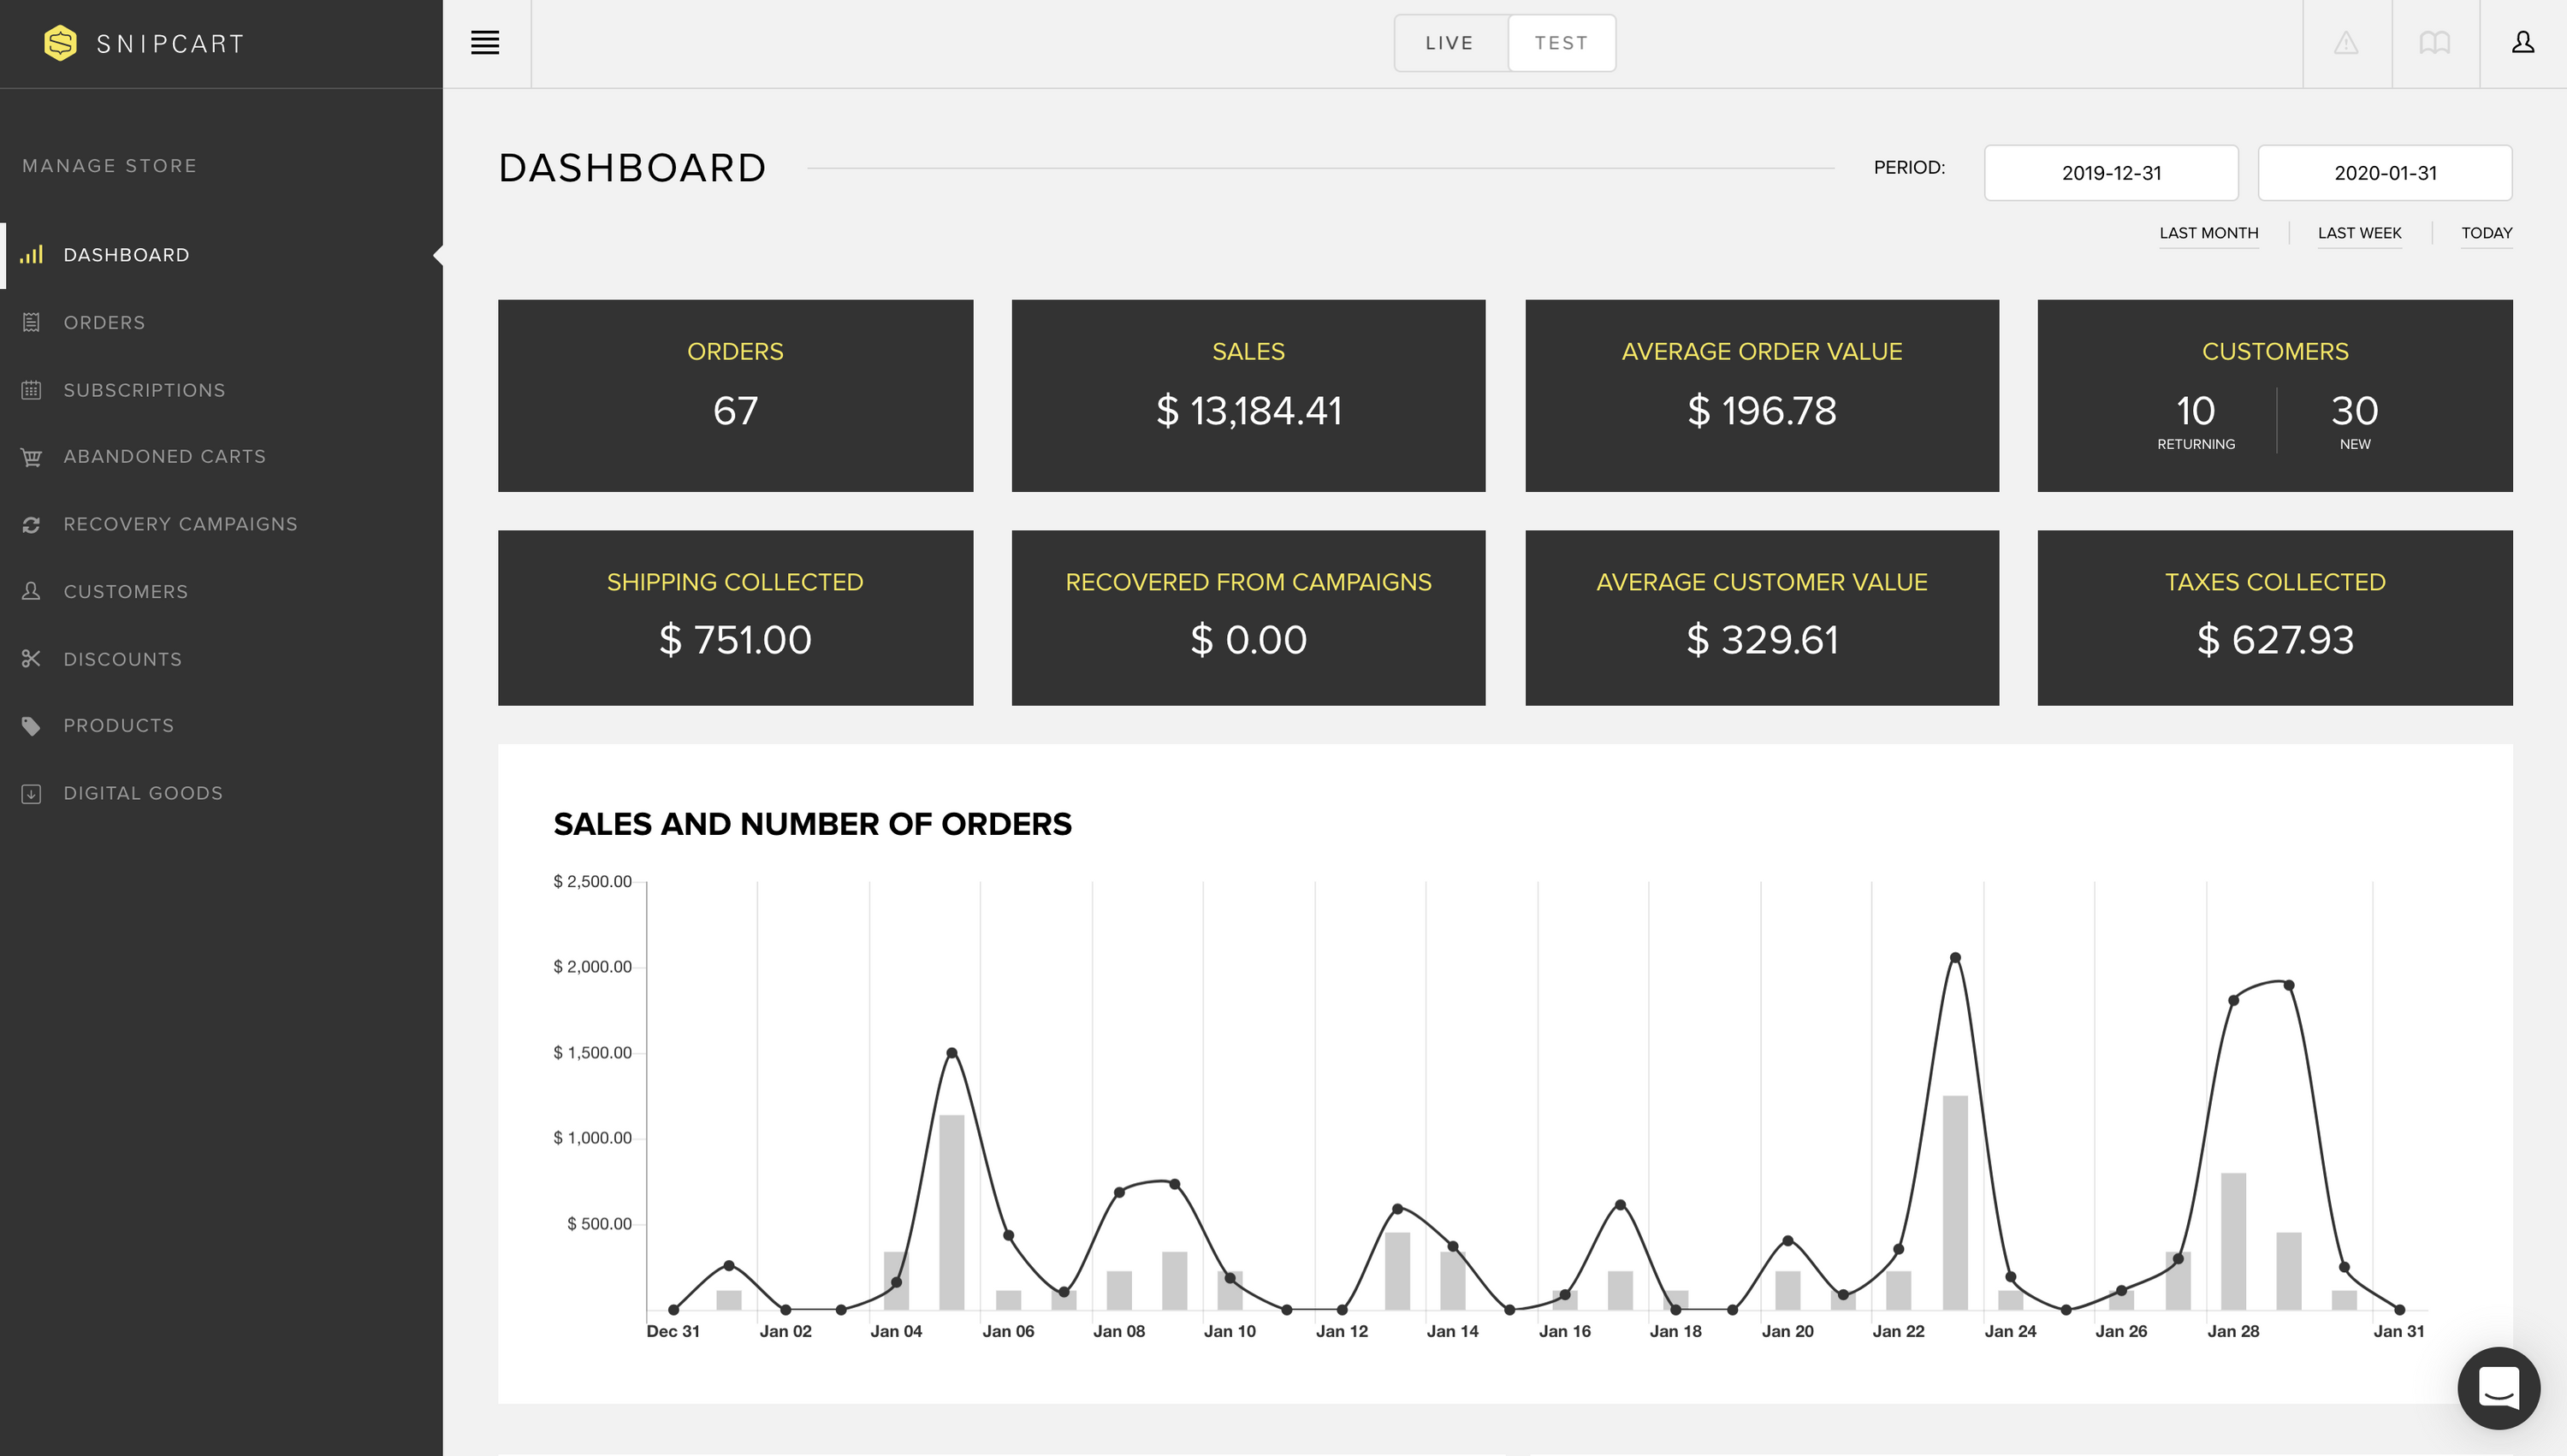Image resolution: width=2567 pixels, height=1456 pixels.
Task: Go to Orders in sidebar
Action: (x=104, y=323)
